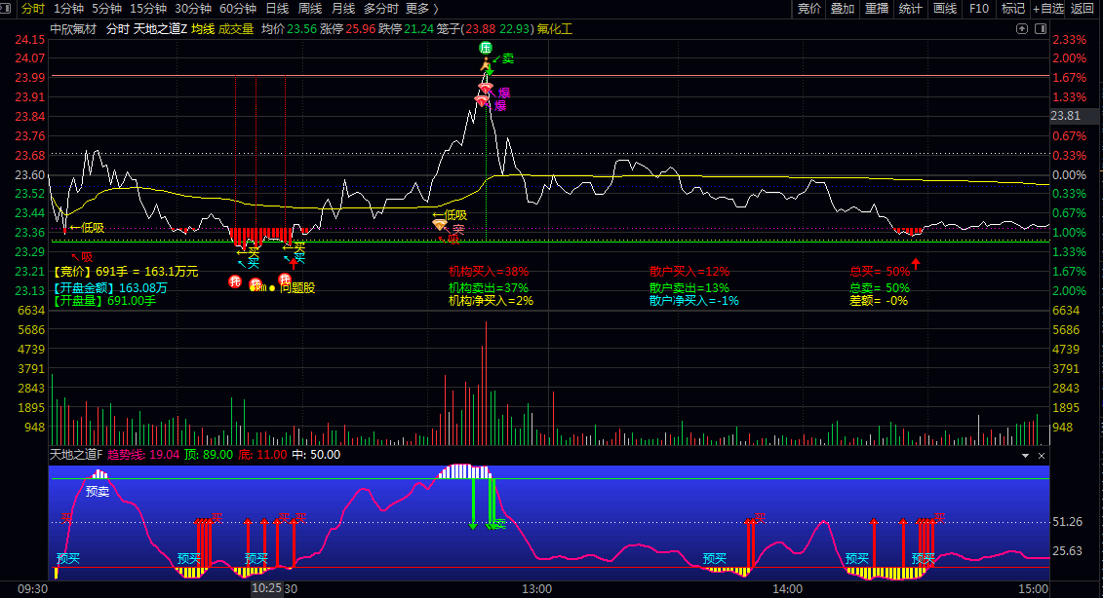The width and height of the screenshot is (1103, 598).
Task: Toggle the yellow 均线 average line label
Action: (203, 29)
